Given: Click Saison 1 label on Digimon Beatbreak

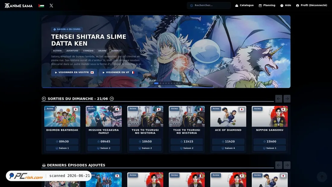Looking at the screenshot, I should (62, 148).
